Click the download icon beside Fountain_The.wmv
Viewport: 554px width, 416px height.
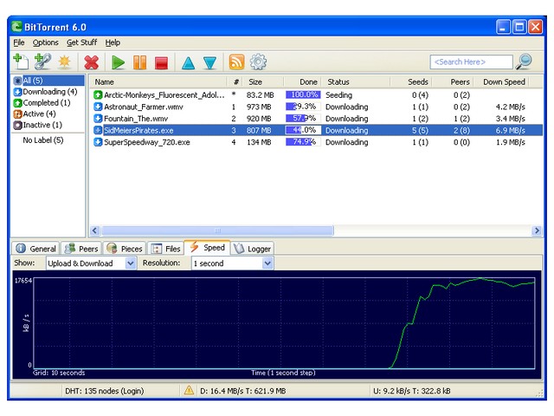pos(98,118)
